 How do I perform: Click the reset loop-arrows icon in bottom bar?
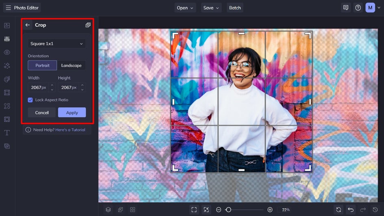pyautogui.click(x=338, y=210)
